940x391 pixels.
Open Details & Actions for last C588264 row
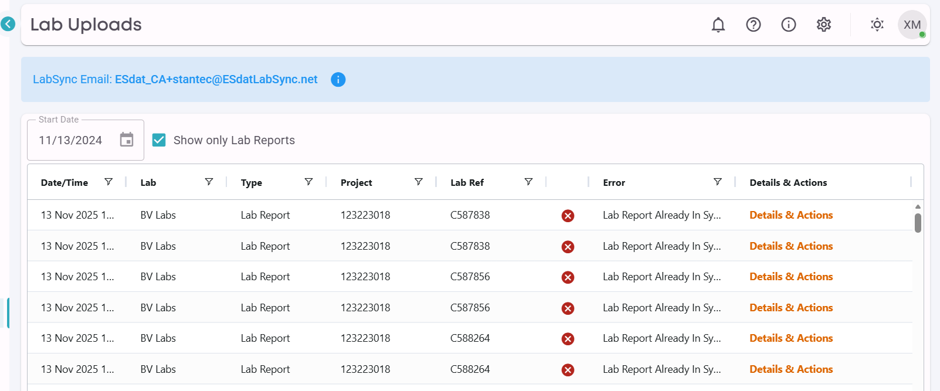coord(791,369)
